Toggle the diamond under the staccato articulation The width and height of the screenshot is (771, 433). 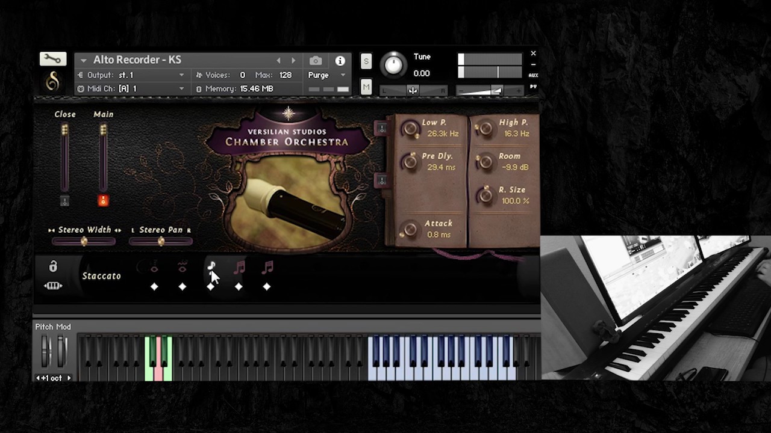[210, 287]
